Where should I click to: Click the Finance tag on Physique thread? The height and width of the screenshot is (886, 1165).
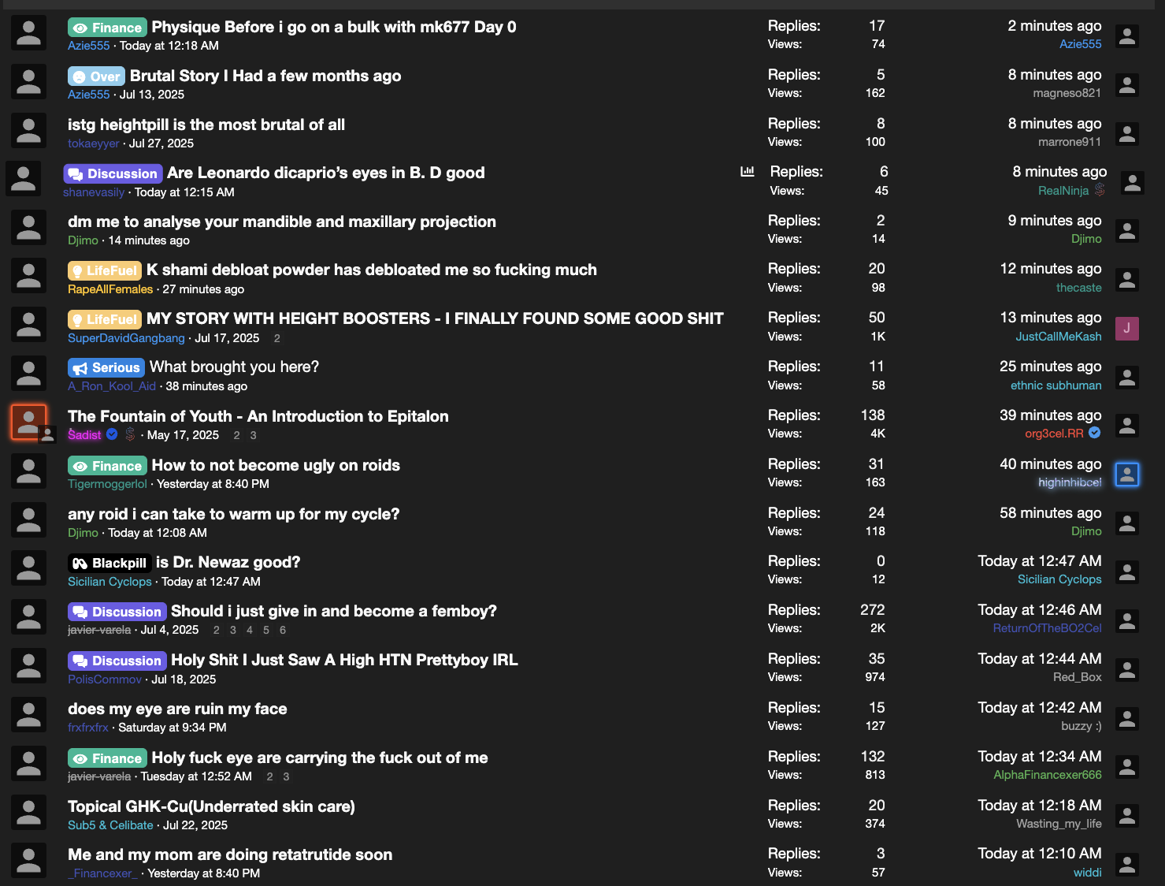(107, 28)
